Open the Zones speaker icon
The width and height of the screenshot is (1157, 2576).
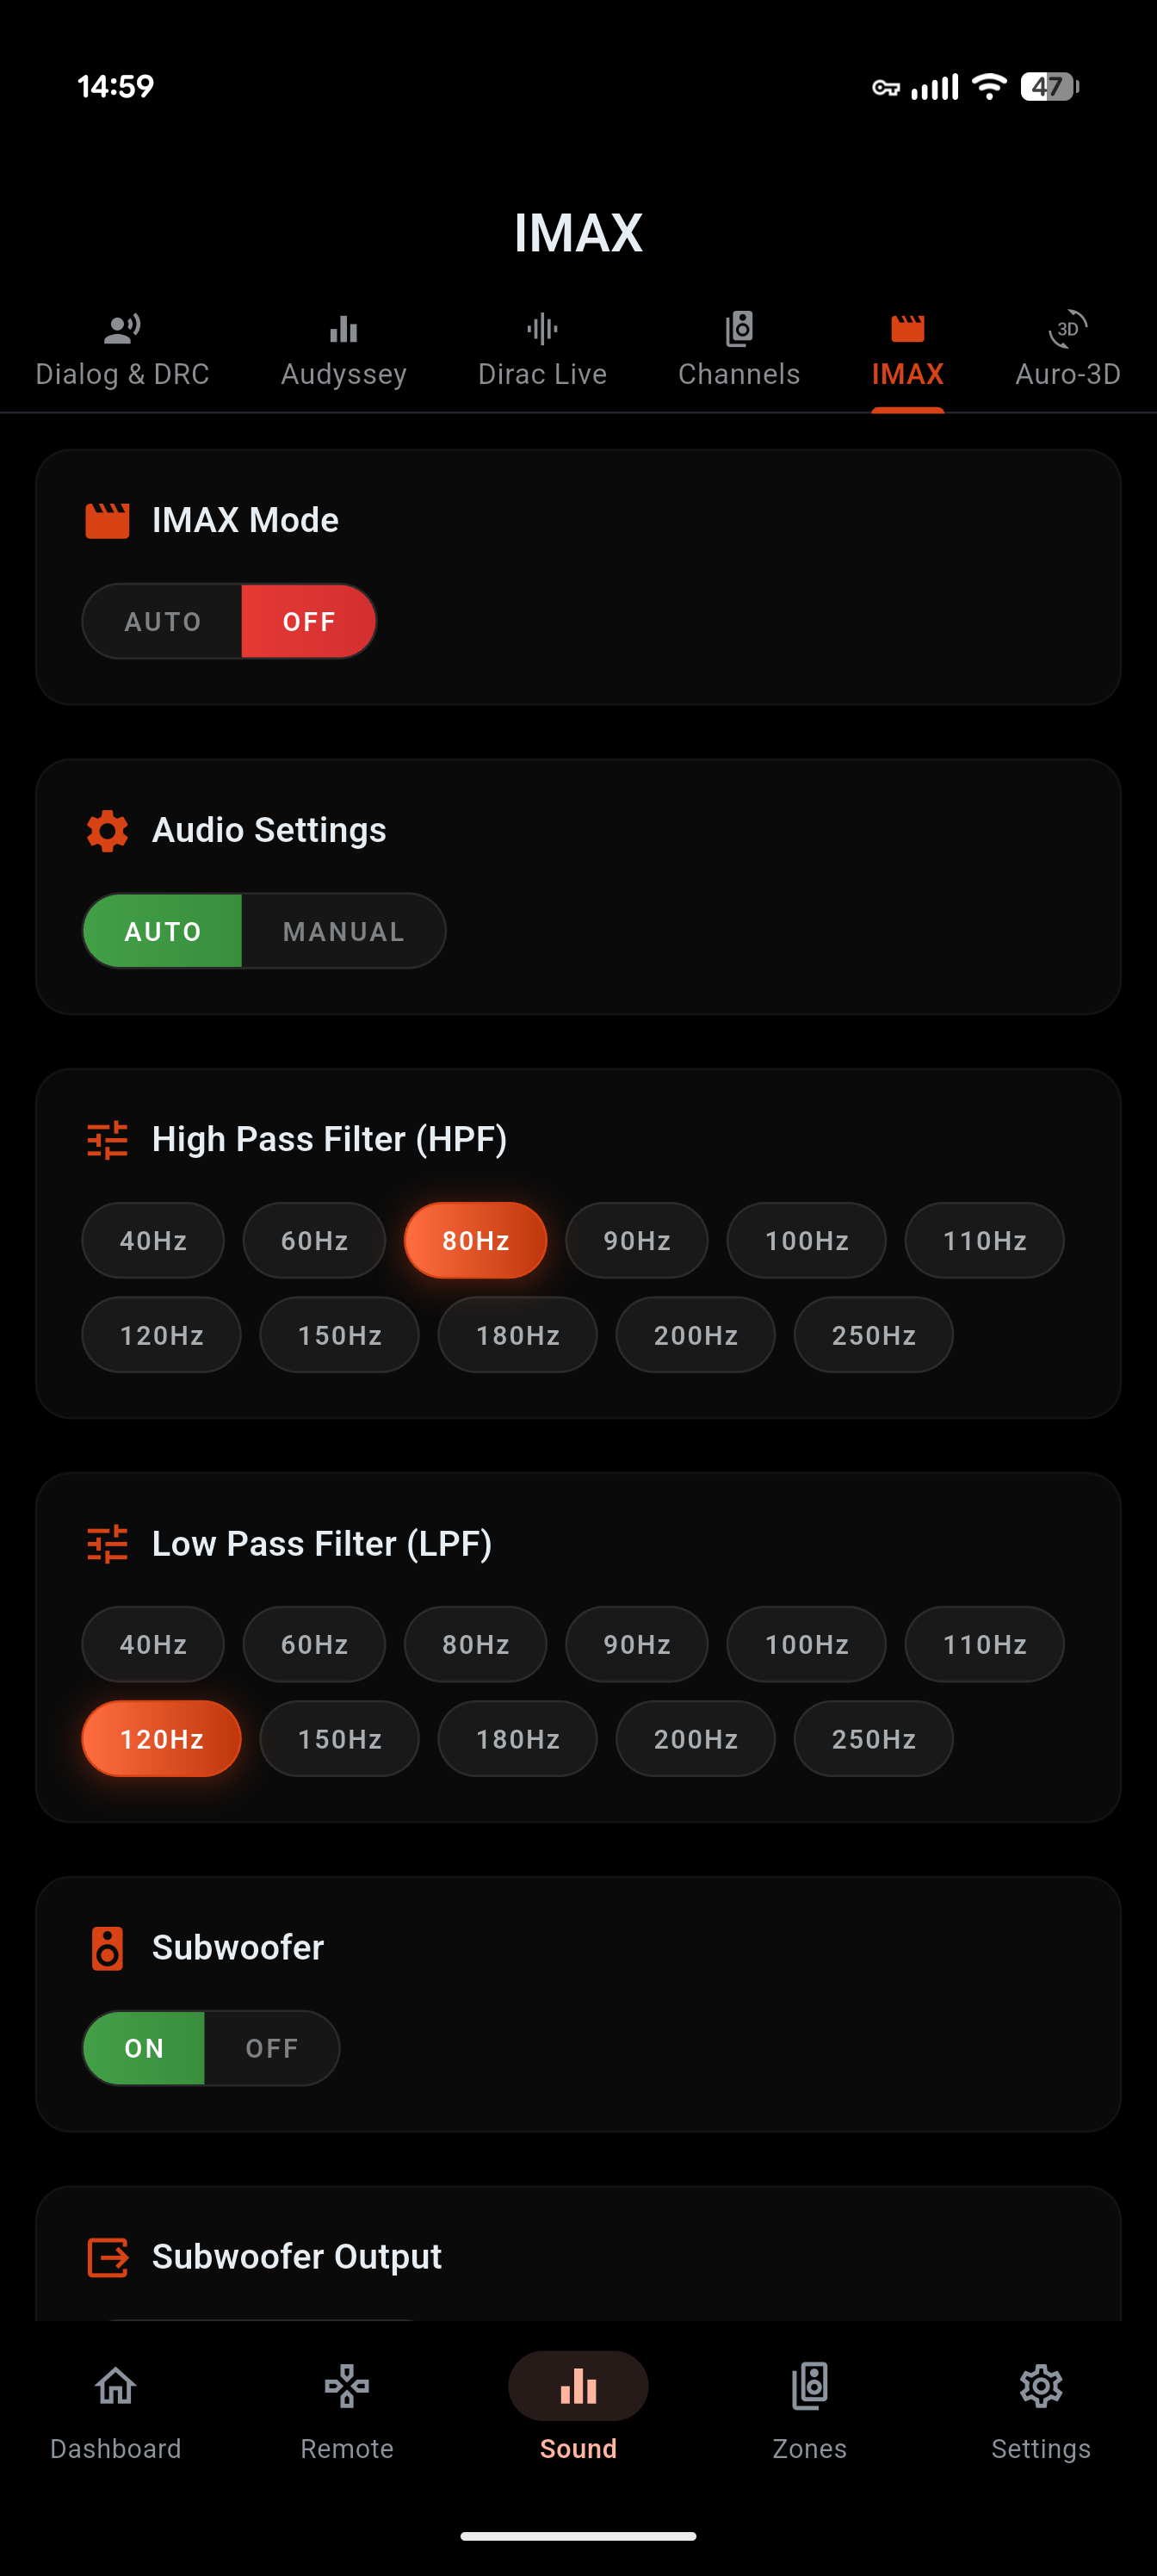point(809,2386)
